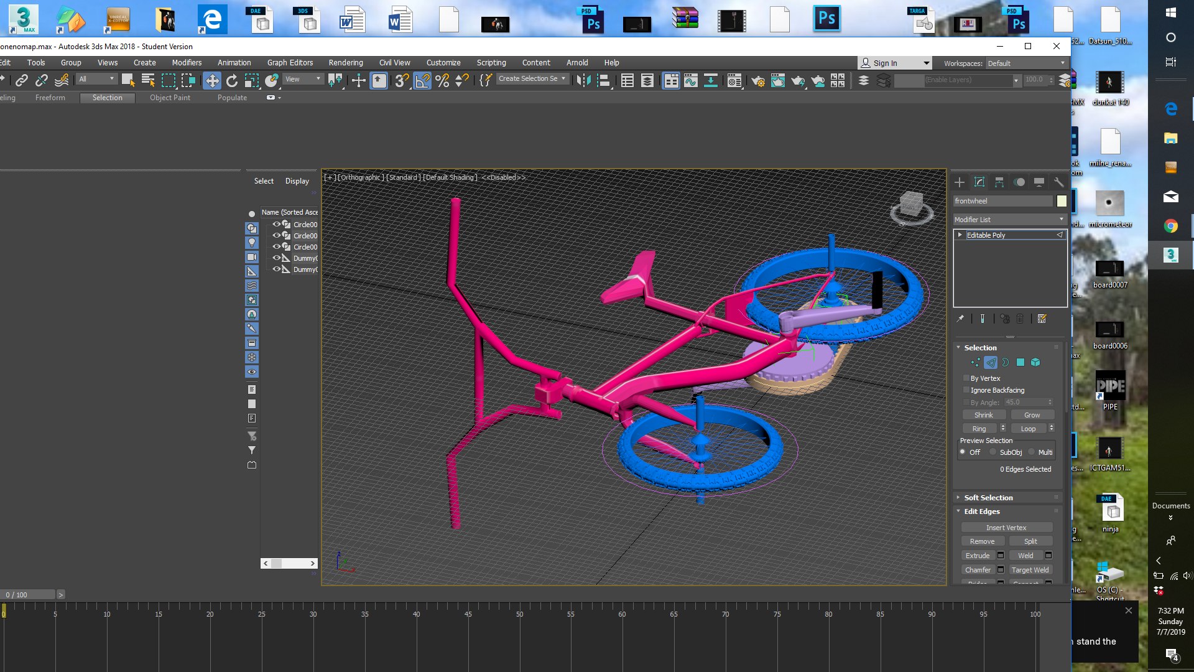The height and width of the screenshot is (672, 1194).
Task: Open the Render Setup teapot icon
Action: pos(758,80)
